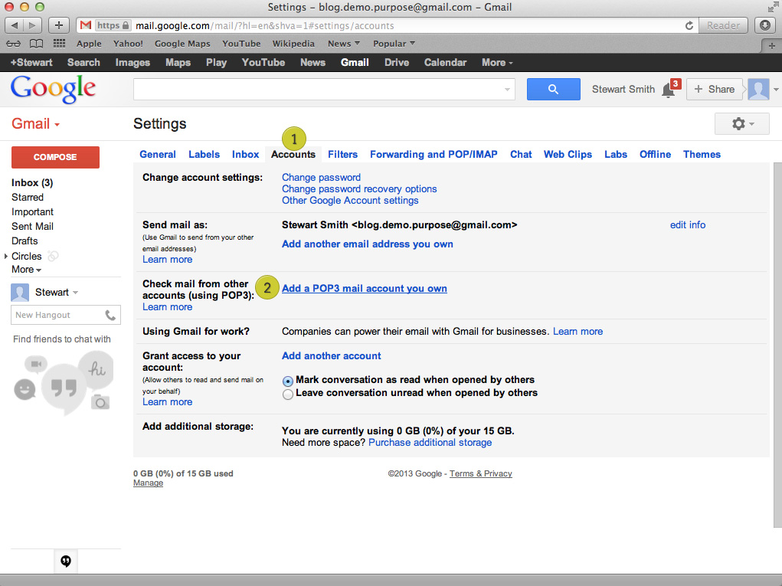Open the notifications bell icon
Viewport: 782px width, 586px height.
[669, 90]
